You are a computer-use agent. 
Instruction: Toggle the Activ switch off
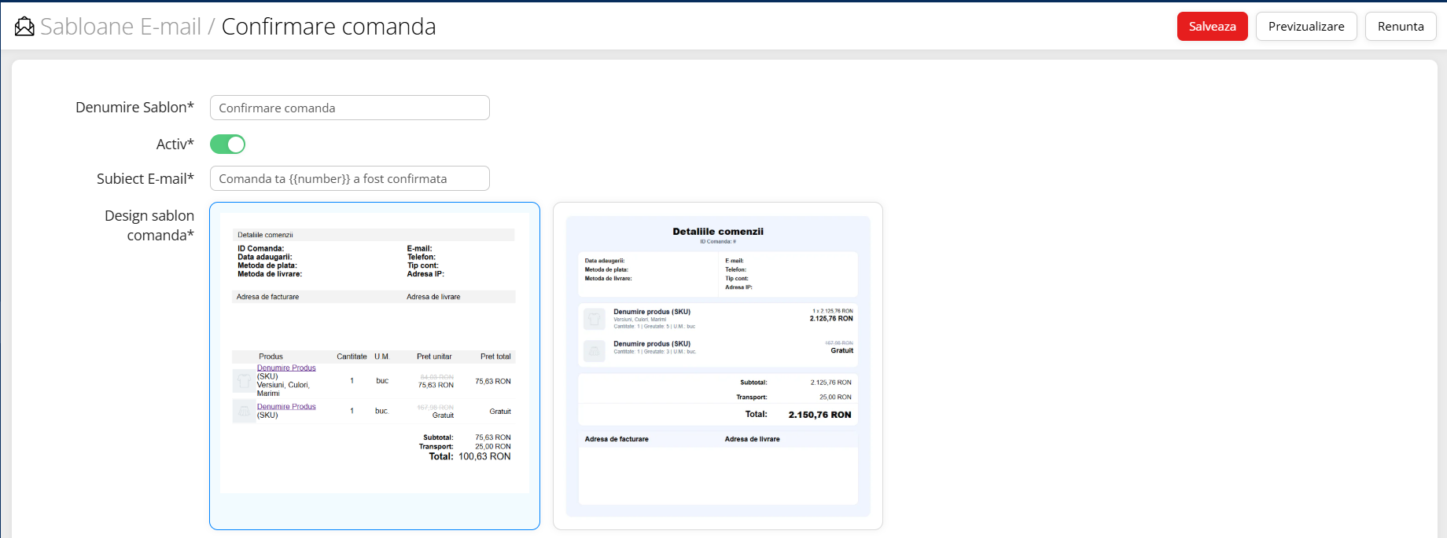pos(228,145)
